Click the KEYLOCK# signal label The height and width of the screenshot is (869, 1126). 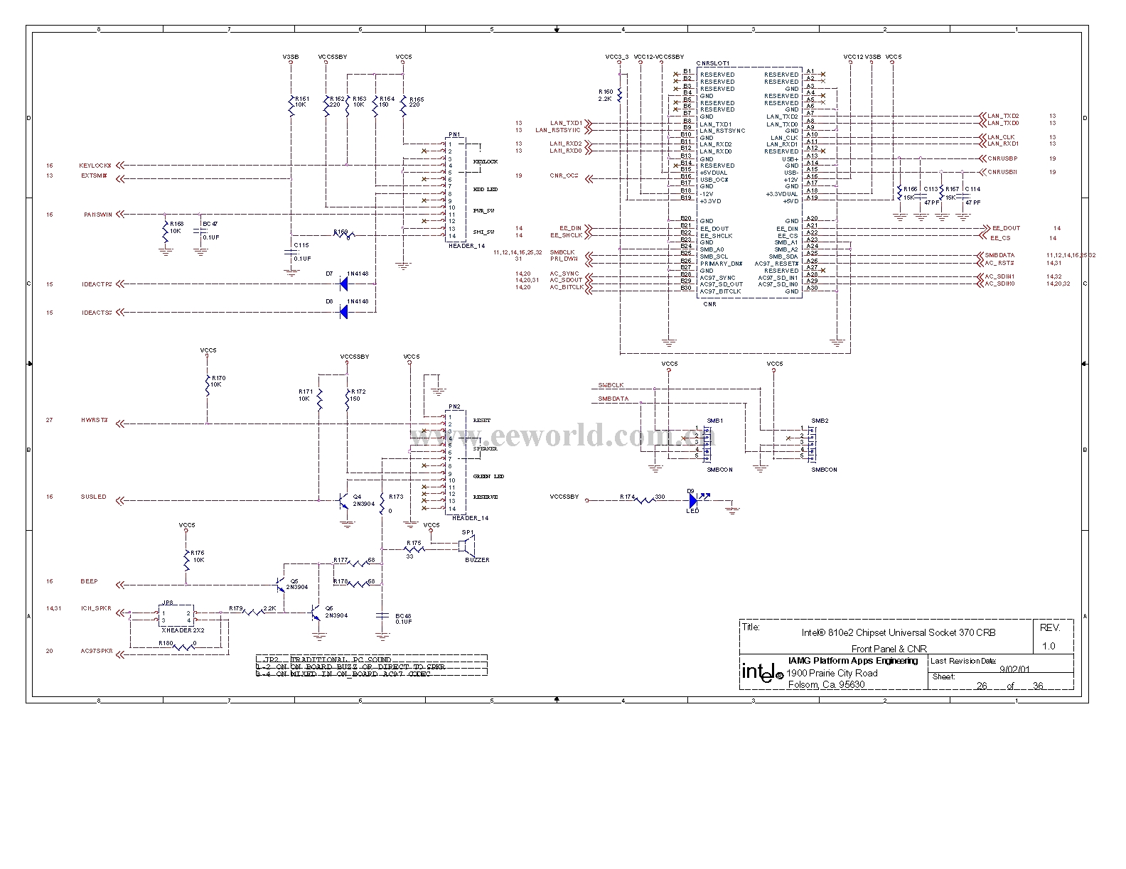(x=95, y=166)
